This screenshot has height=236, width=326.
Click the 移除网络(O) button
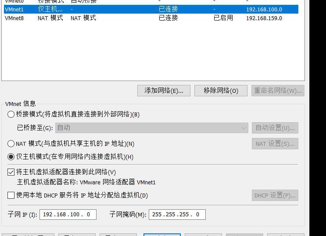pyautogui.click(x=221, y=91)
